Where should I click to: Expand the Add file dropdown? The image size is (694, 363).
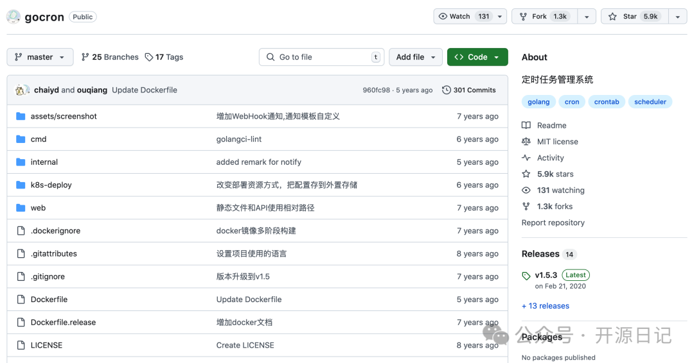click(x=416, y=57)
